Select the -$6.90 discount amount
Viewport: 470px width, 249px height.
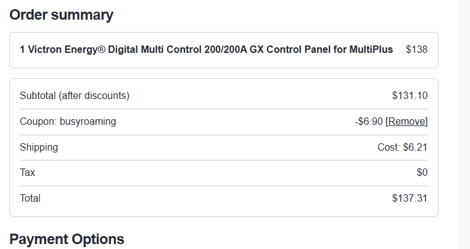(x=369, y=121)
